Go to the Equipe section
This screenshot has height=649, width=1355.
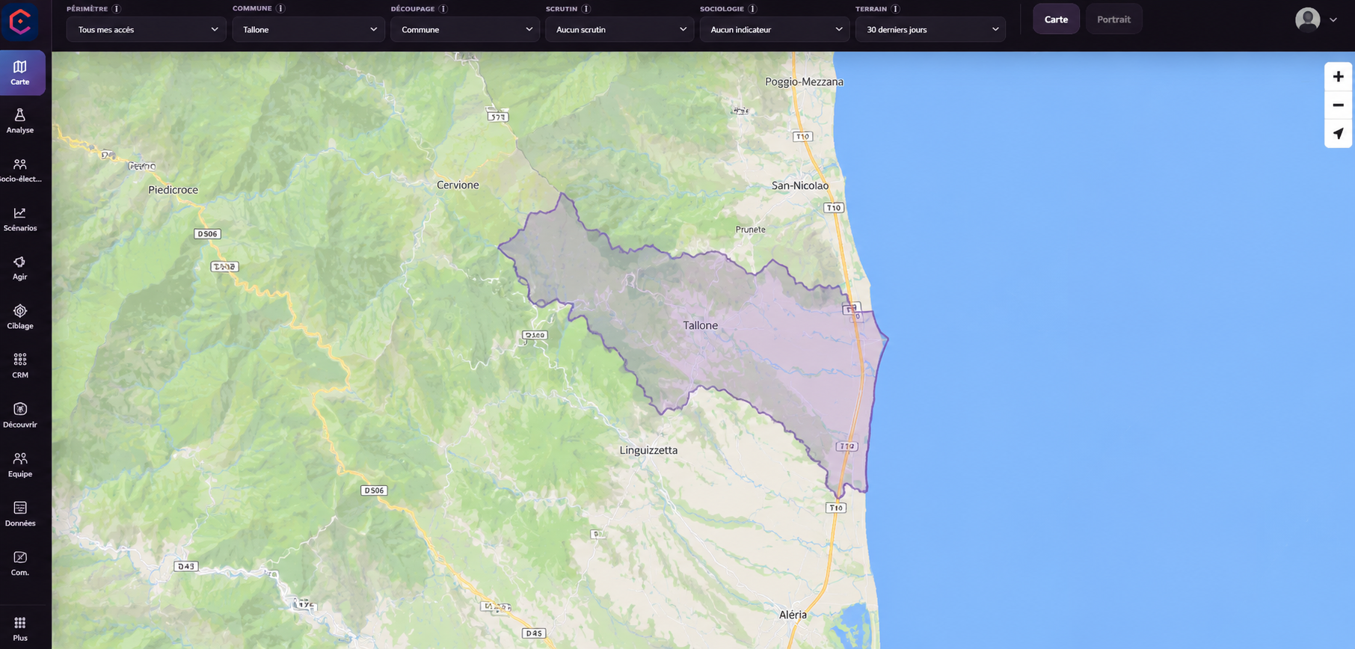click(x=20, y=465)
